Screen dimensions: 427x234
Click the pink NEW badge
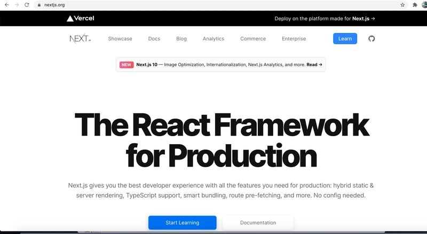pyautogui.click(x=126, y=64)
